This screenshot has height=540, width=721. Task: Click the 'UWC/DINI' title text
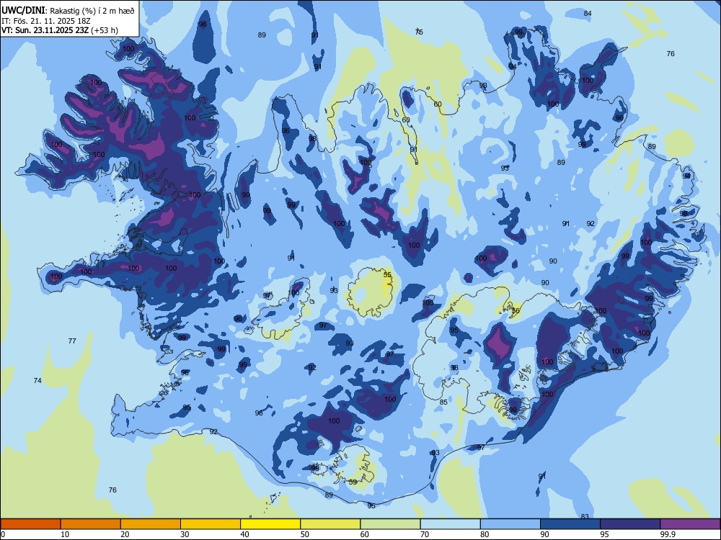(x=23, y=11)
